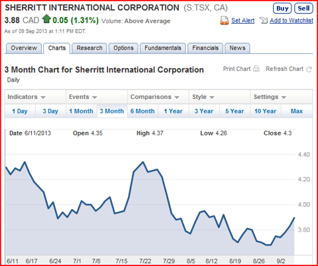Click the Refresh Chart text link
The width and height of the screenshot is (318, 266).
point(284,69)
